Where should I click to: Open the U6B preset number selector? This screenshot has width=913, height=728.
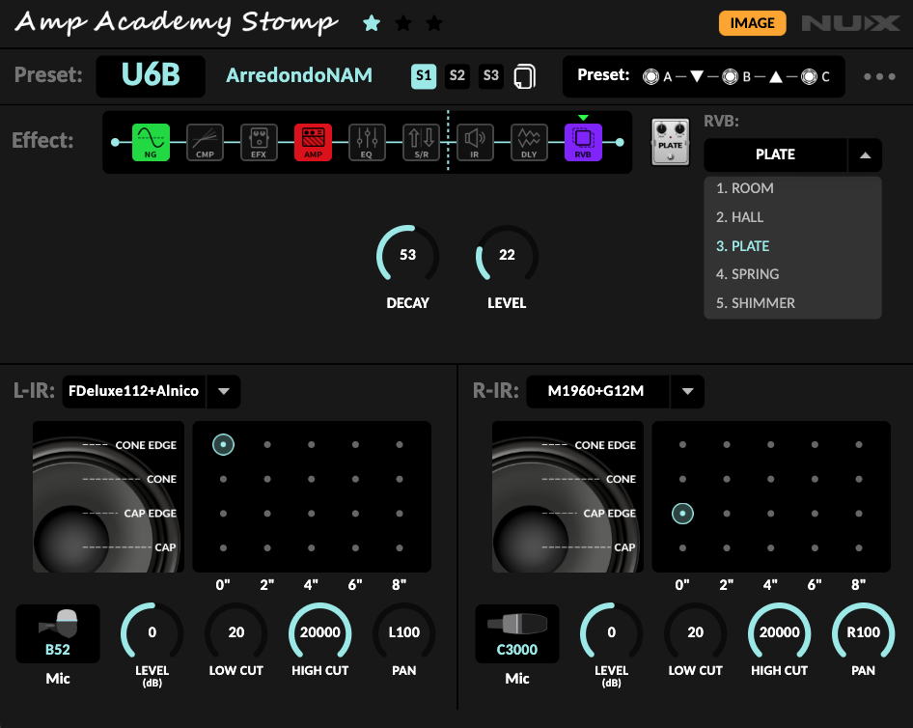tap(151, 75)
